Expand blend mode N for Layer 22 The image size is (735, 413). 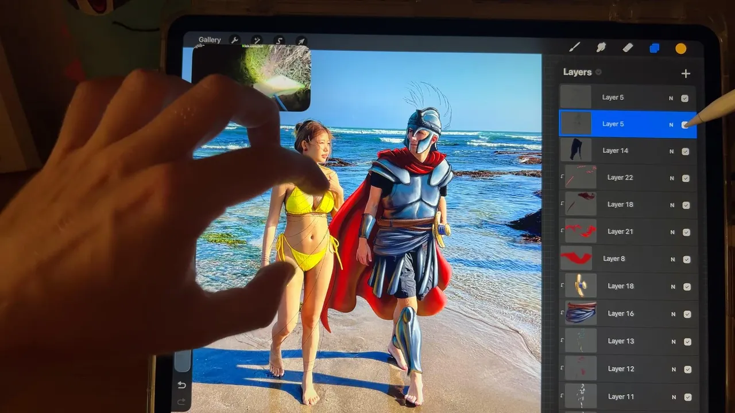[x=672, y=178]
